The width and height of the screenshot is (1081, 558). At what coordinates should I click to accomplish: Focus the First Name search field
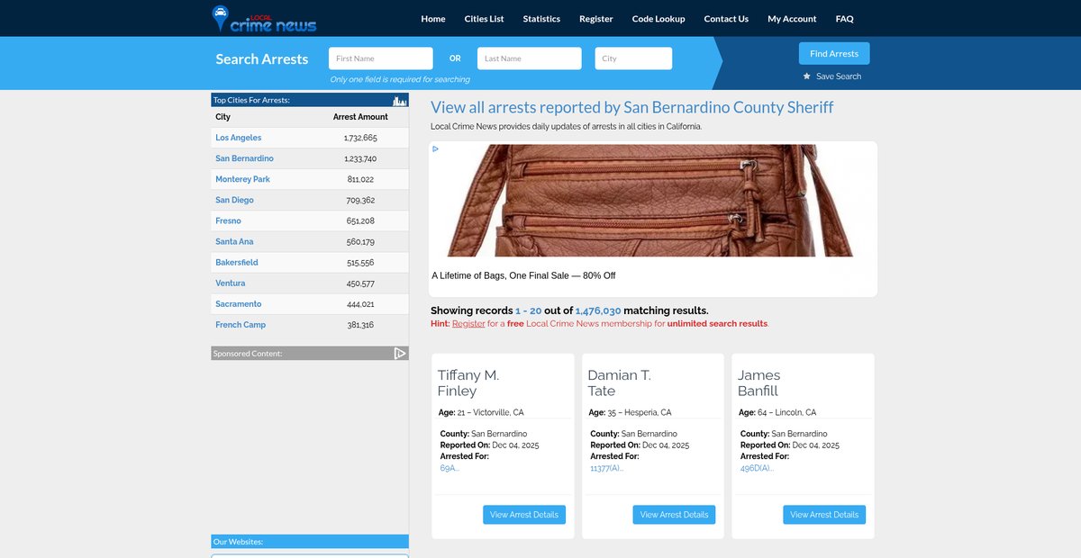[x=381, y=58]
